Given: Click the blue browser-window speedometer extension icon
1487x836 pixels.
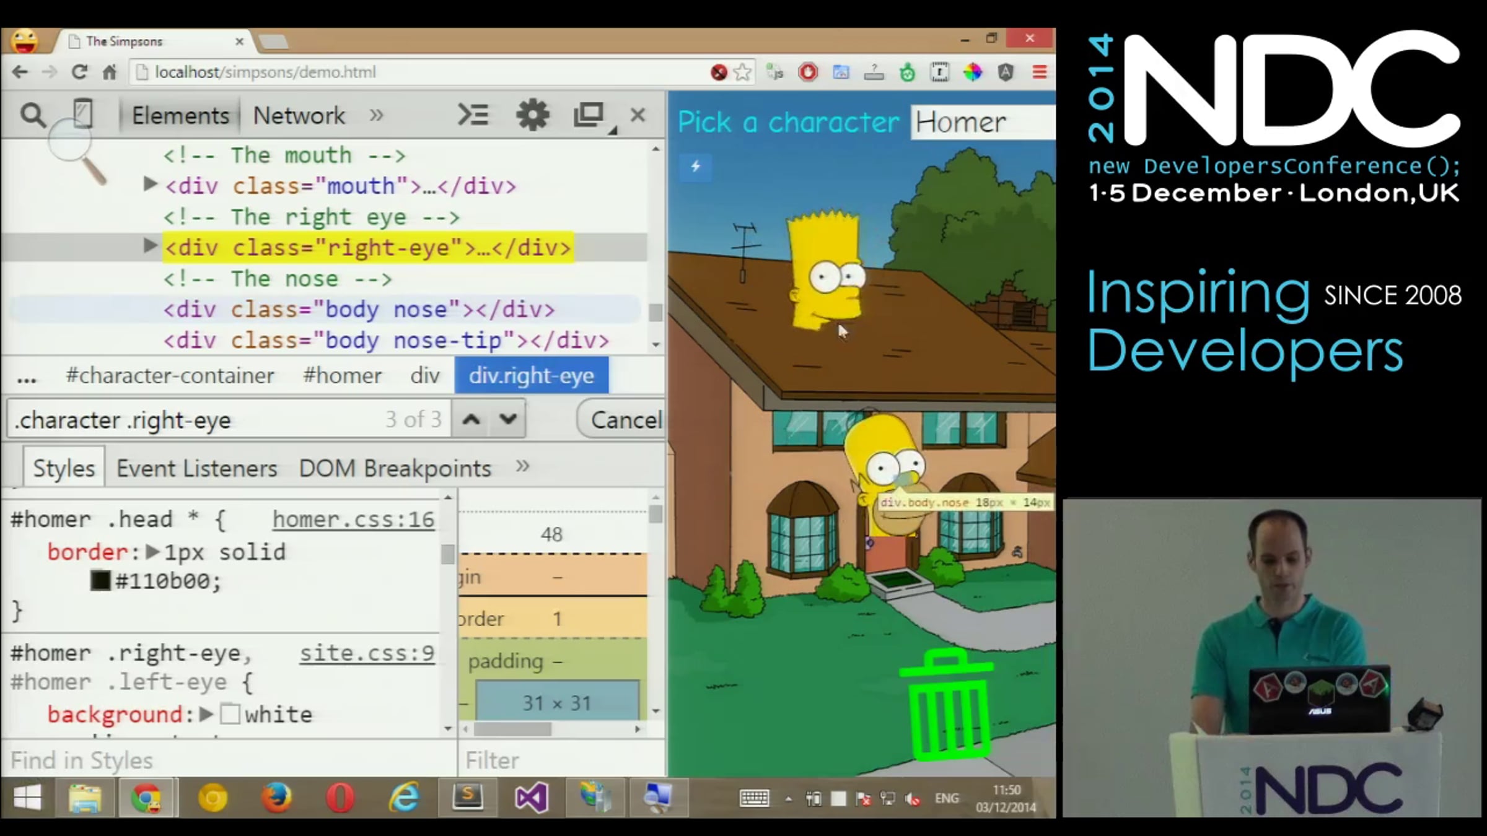Looking at the screenshot, I should point(841,72).
